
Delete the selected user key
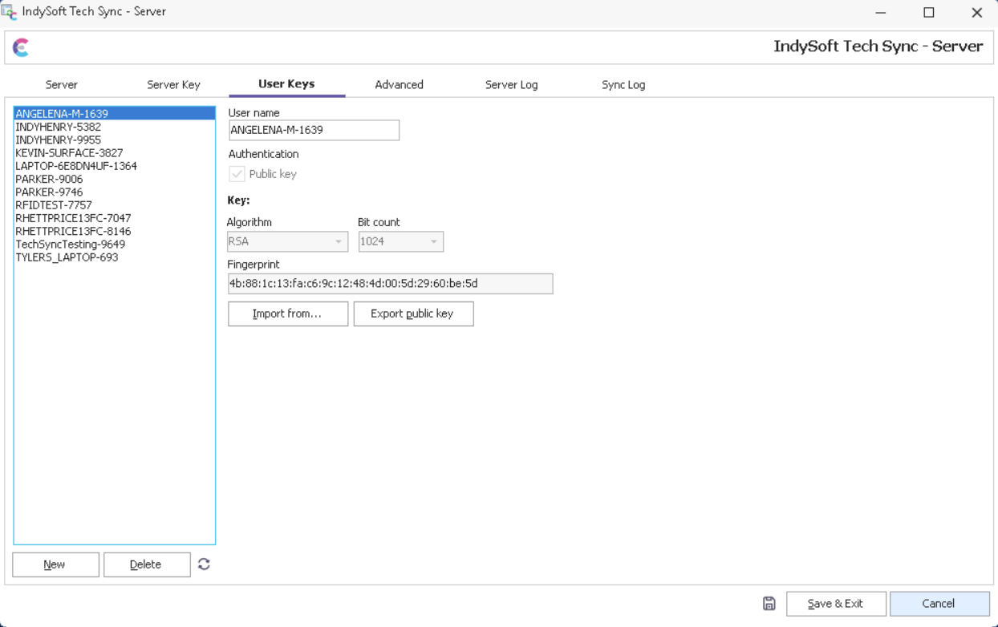(x=146, y=564)
